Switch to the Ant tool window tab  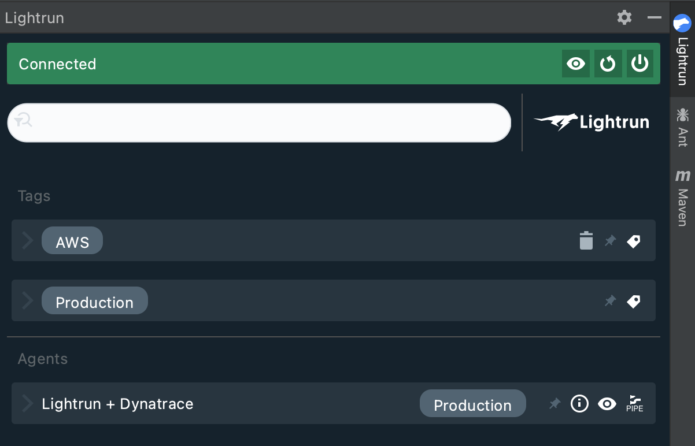click(682, 128)
